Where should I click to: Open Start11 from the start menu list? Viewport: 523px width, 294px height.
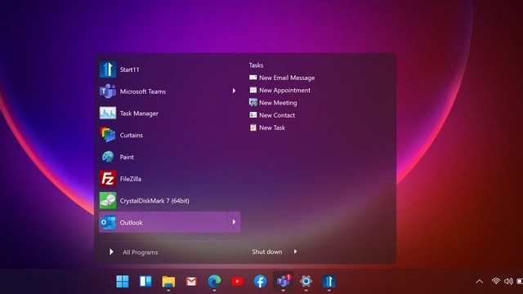coord(169,69)
